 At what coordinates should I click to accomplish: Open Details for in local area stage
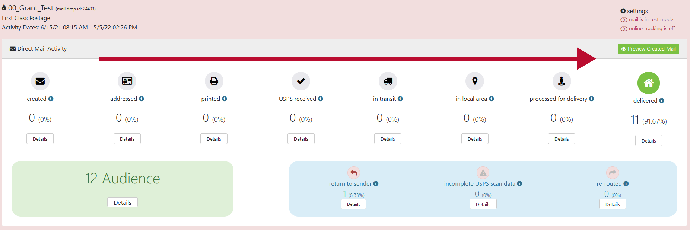point(475,139)
